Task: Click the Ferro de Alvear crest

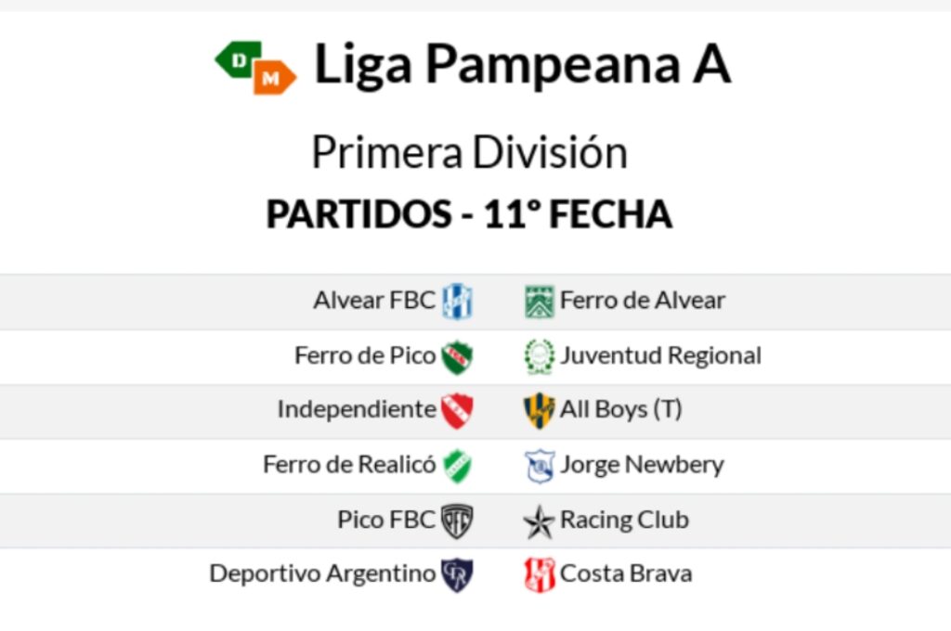Action: click(539, 302)
